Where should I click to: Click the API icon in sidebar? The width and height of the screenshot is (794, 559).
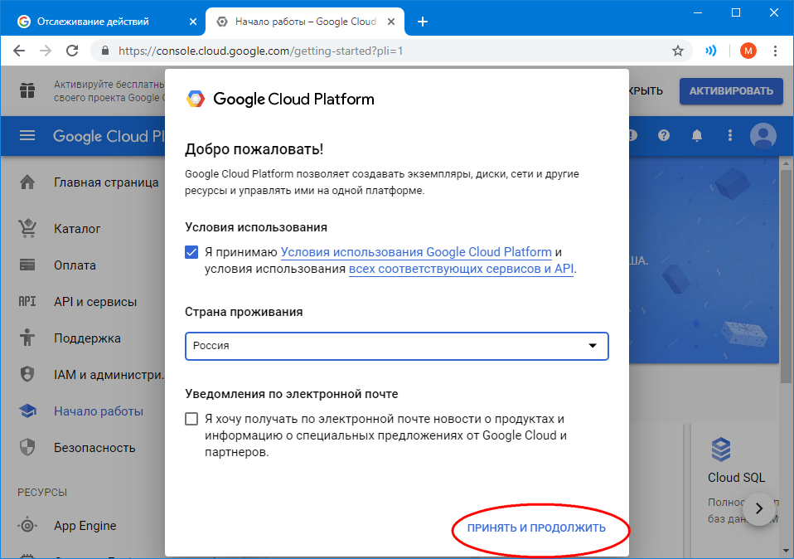[x=27, y=302]
